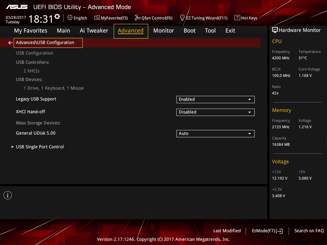Open the Ai Tweaker tab
This screenshot has height=245, width=327.
pyautogui.click(x=94, y=31)
